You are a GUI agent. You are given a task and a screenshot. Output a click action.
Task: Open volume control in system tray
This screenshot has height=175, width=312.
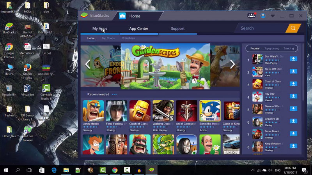[270, 170]
